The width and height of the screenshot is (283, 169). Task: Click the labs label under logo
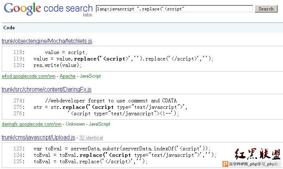point(88,15)
